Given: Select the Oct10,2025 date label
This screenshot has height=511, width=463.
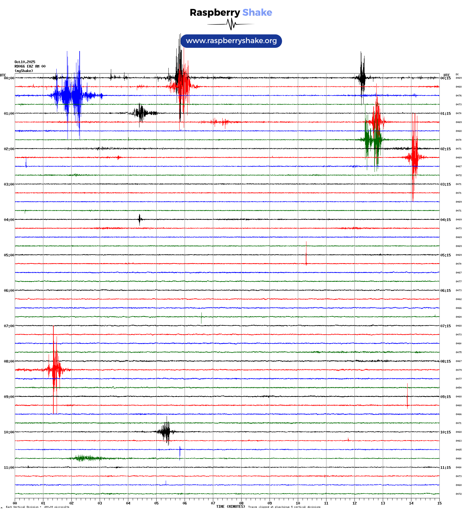Looking at the screenshot, I should (x=25, y=62).
